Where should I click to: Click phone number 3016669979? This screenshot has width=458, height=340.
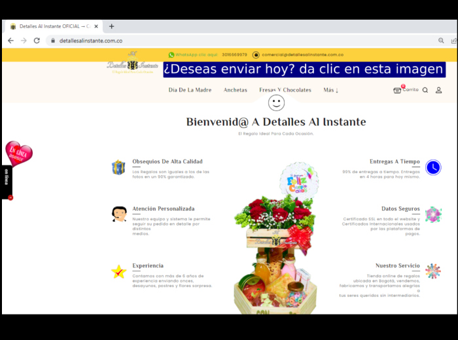pos(234,54)
